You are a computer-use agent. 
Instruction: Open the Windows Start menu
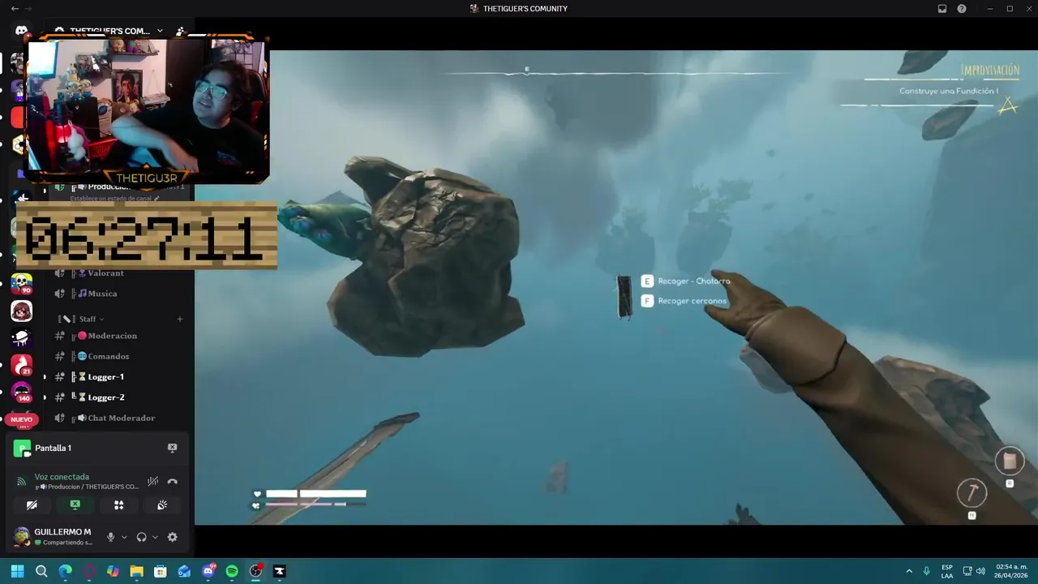click(x=17, y=571)
